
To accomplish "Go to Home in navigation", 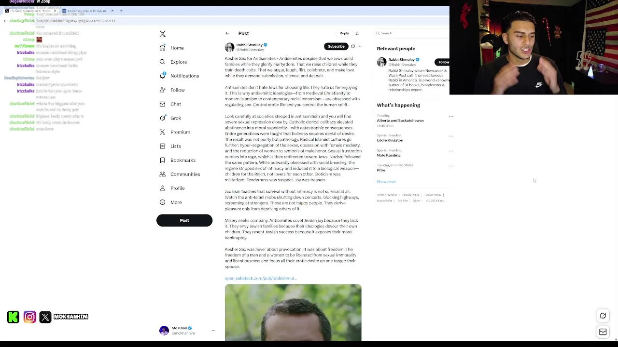I will coord(177,48).
